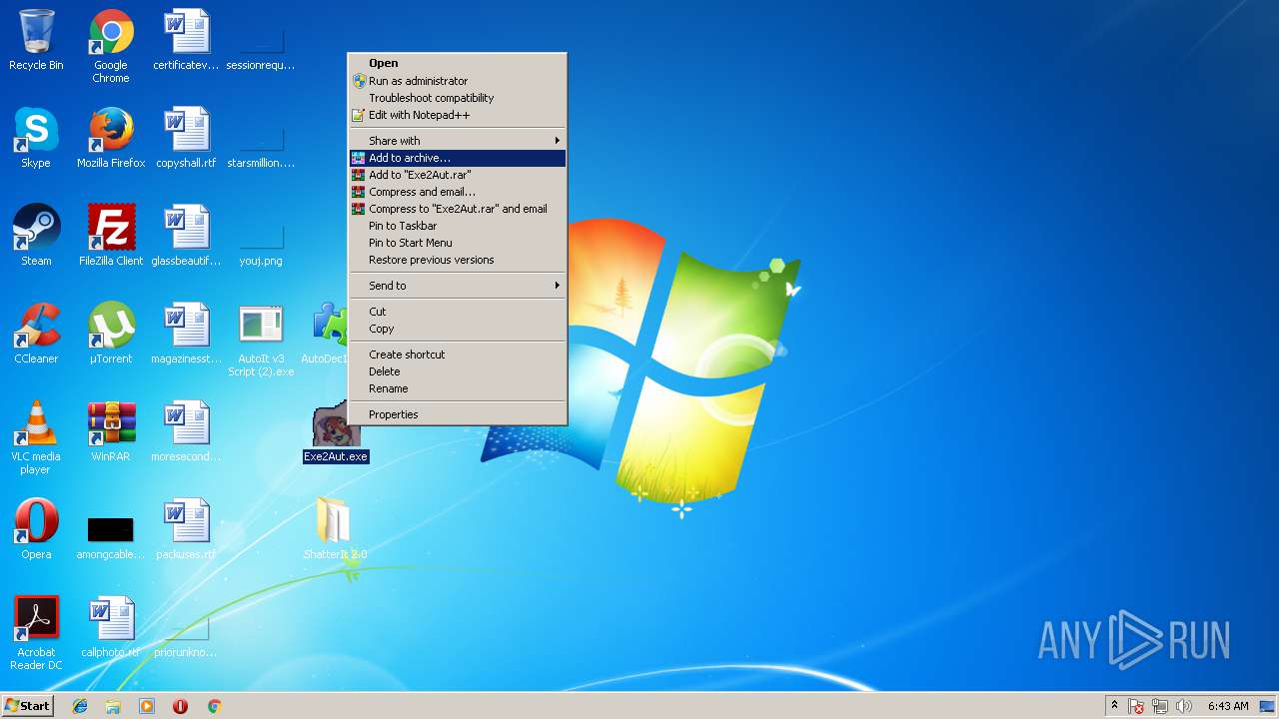Viewport: 1279px width, 719px height.
Task: Open the Start menu
Action: point(28,705)
